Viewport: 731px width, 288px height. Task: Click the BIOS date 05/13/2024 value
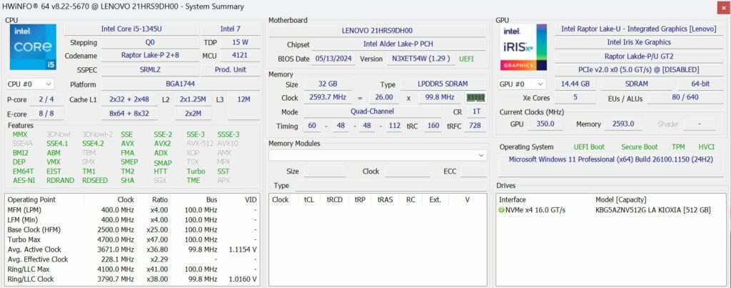click(334, 59)
